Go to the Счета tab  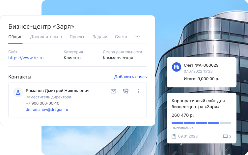(121, 37)
